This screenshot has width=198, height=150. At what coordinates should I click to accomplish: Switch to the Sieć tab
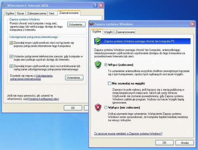52,13
